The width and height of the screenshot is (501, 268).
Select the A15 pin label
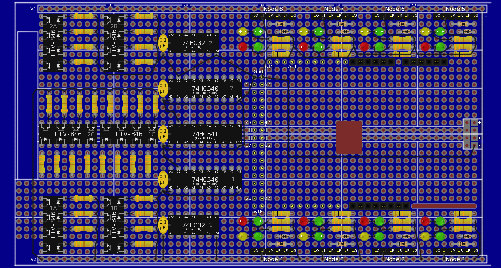click(x=269, y=66)
